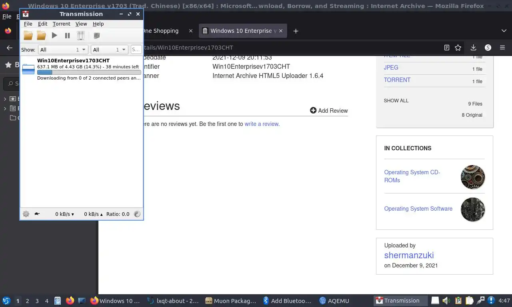Screen dimensions: 512x307
Task: Open Firefox reader view icon
Action: coord(447,48)
